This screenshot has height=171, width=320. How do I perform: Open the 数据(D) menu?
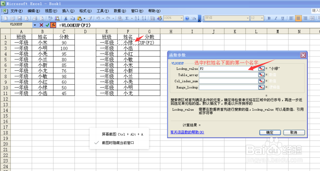click(120, 11)
